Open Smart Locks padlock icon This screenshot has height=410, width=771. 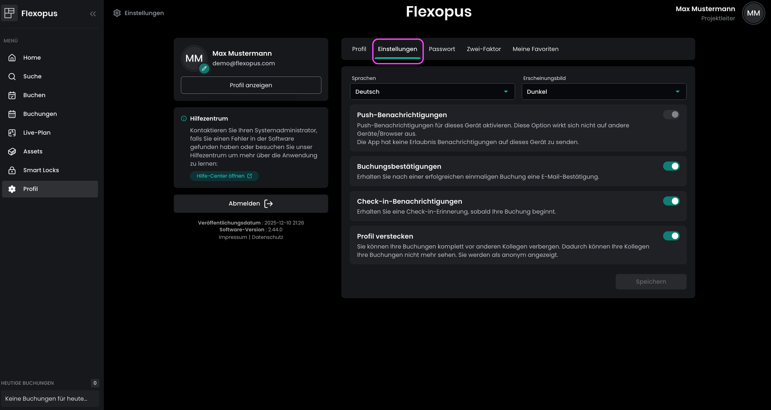pyautogui.click(x=12, y=170)
